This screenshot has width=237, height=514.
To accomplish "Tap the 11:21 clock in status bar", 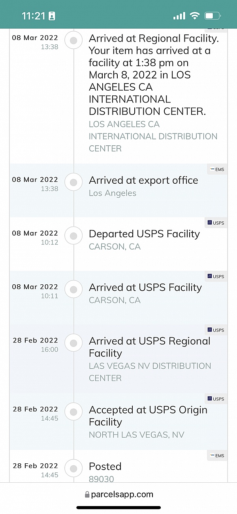I will coord(33,16).
